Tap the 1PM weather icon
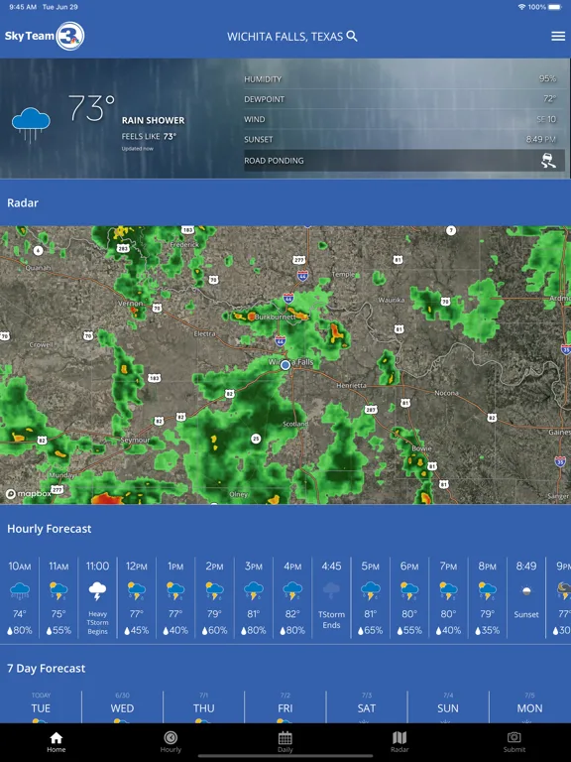 tap(175, 591)
